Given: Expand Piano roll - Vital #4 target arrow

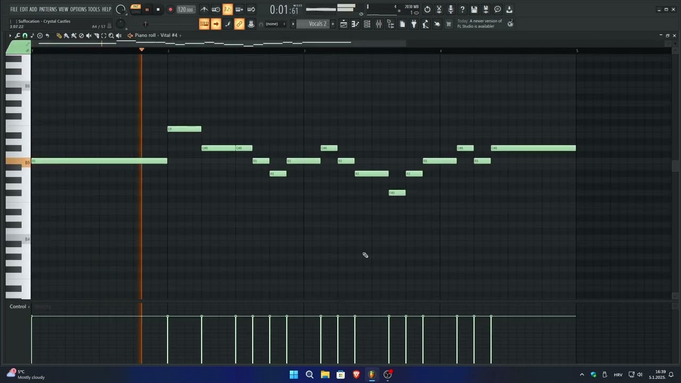Looking at the screenshot, I should click(x=180, y=36).
